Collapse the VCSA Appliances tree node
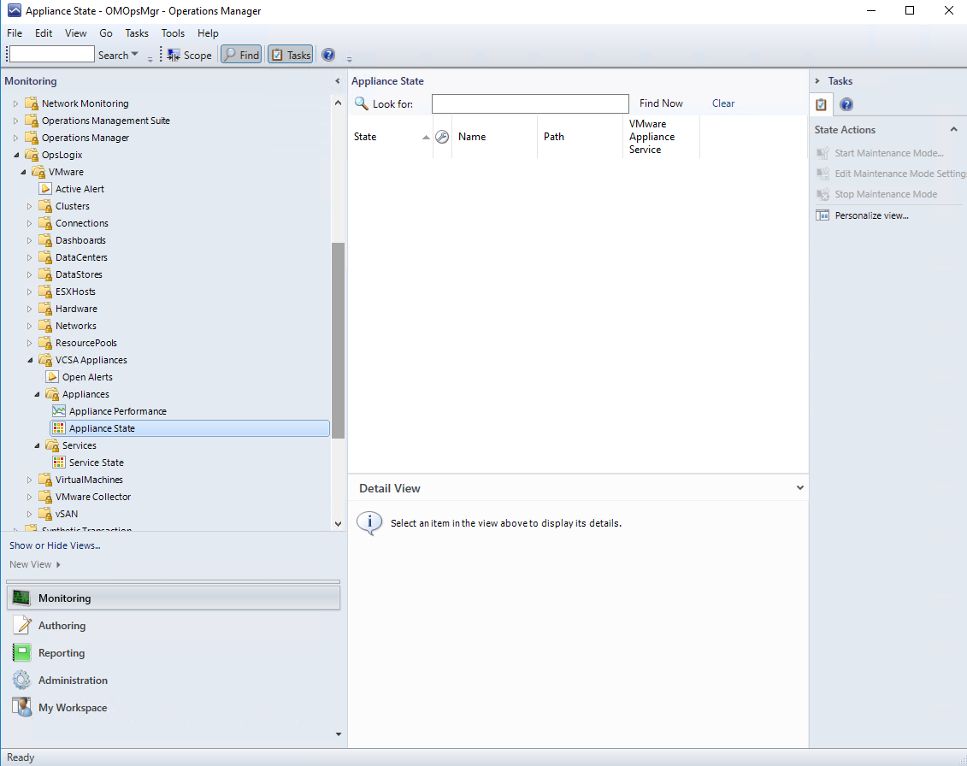 [x=30, y=360]
